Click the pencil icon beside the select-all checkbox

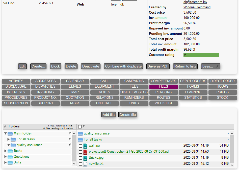coord(84,126)
